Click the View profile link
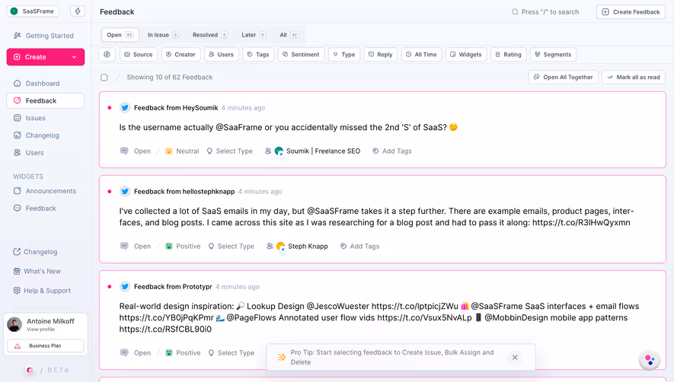 coord(41,329)
